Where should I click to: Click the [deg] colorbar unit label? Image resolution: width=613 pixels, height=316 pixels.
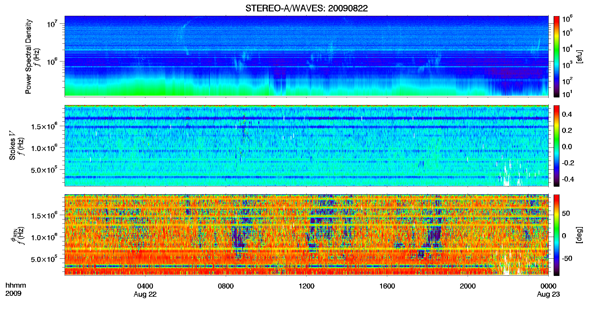[579, 235]
